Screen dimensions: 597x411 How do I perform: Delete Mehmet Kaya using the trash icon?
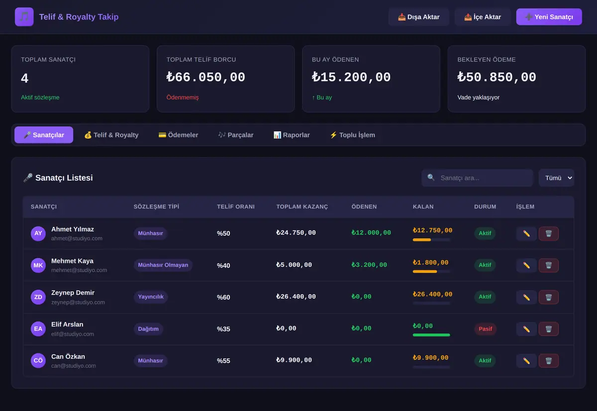[x=549, y=265]
